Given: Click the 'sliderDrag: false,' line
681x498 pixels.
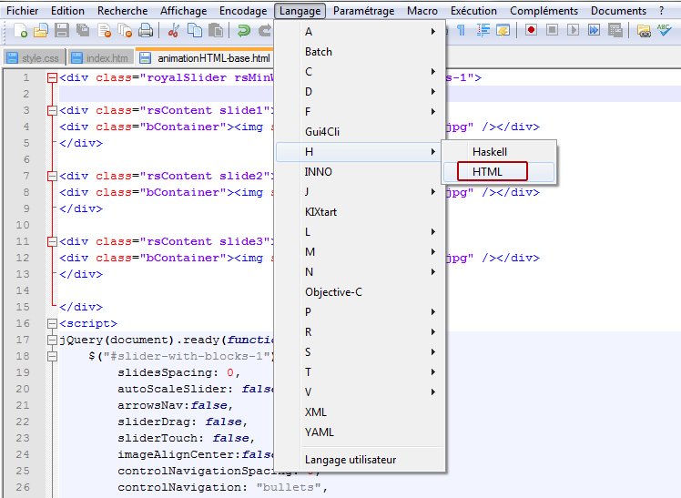Looking at the screenshot, I should [x=182, y=422].
